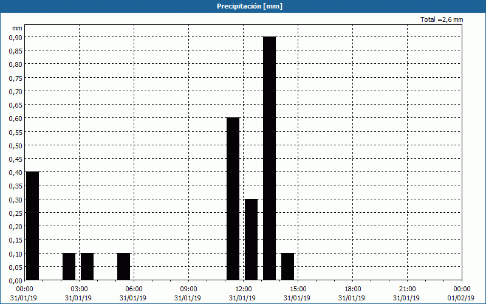Click the 00:00 time label dated 01/02/19
The width and height of the screenshot is (486, 304).
[x=462, y=289]
